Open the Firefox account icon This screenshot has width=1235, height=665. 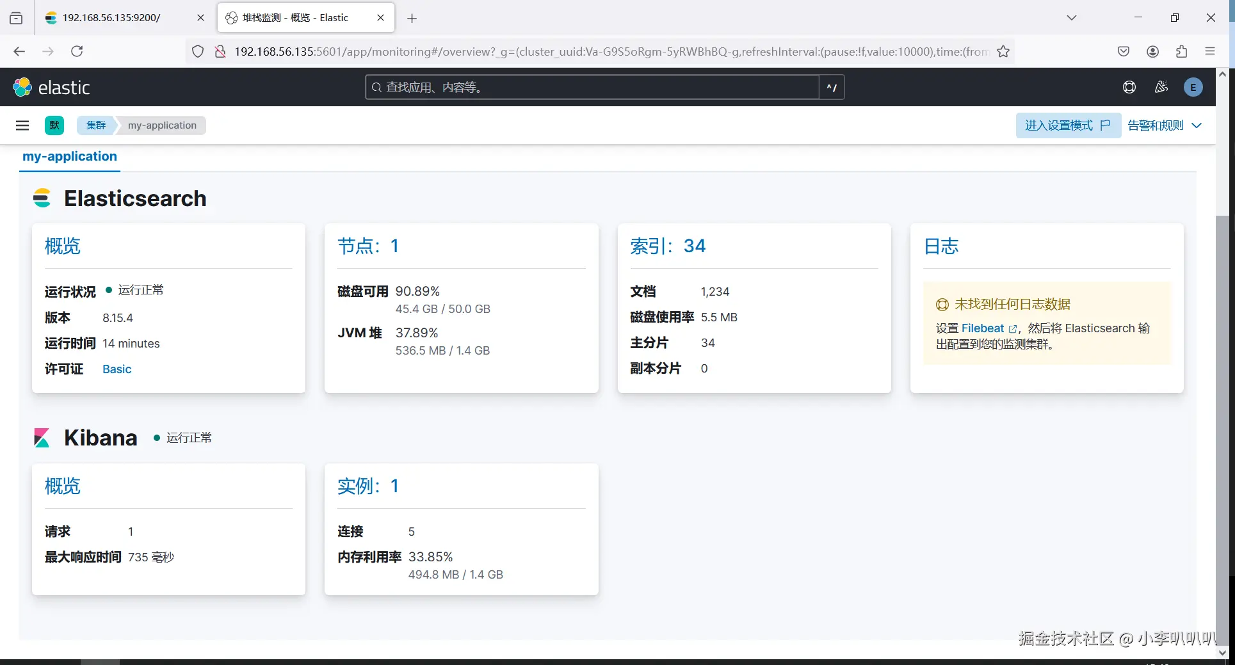coord(1153,51)
